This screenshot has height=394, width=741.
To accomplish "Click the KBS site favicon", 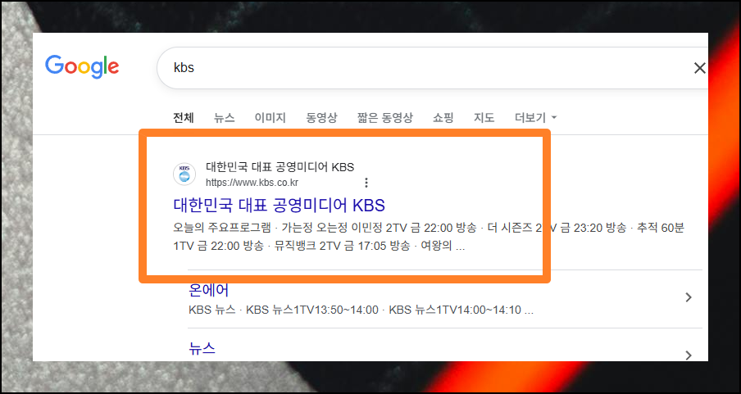I will click(x=184, y=174).
